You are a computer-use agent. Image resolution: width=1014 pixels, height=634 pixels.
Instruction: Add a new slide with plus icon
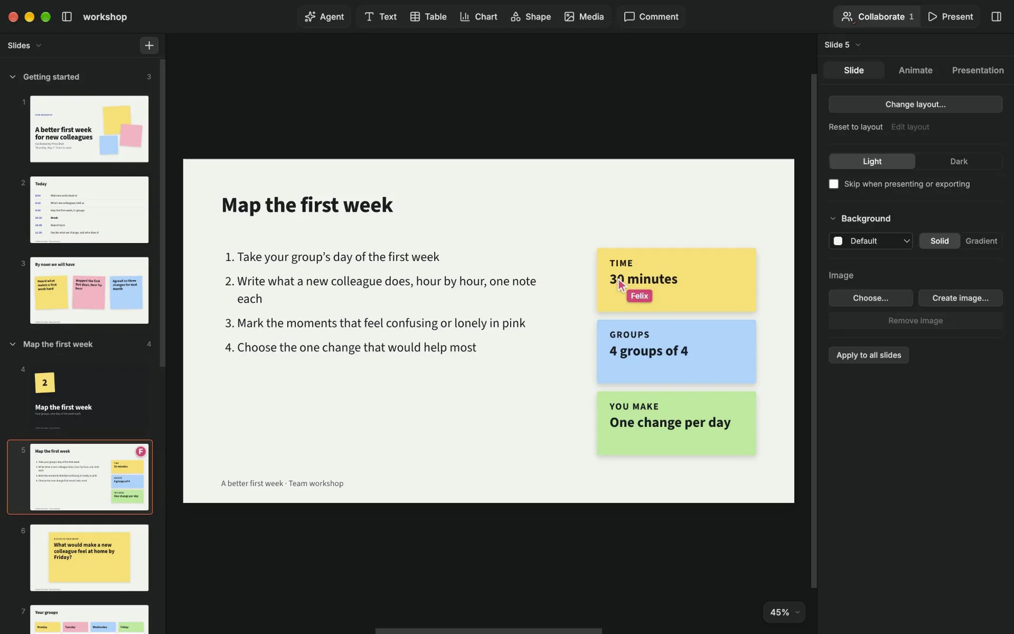coord(149,45)
